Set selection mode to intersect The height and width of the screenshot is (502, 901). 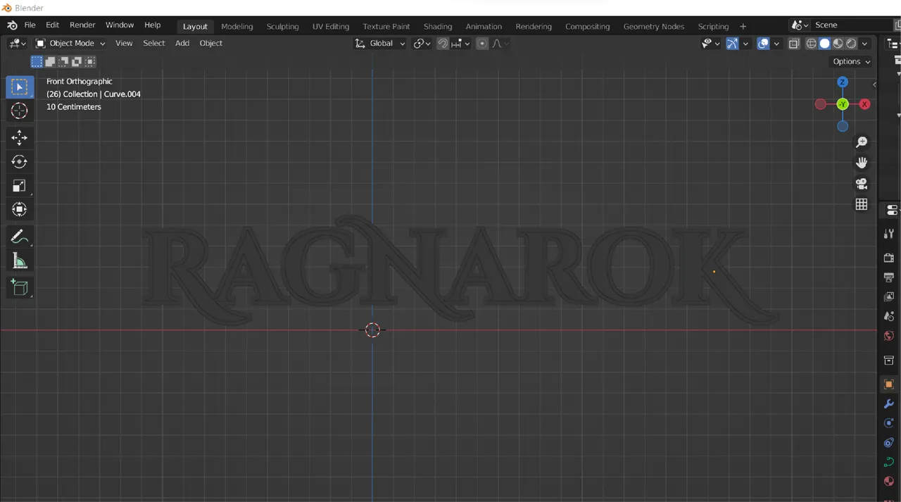click(90, 62)
